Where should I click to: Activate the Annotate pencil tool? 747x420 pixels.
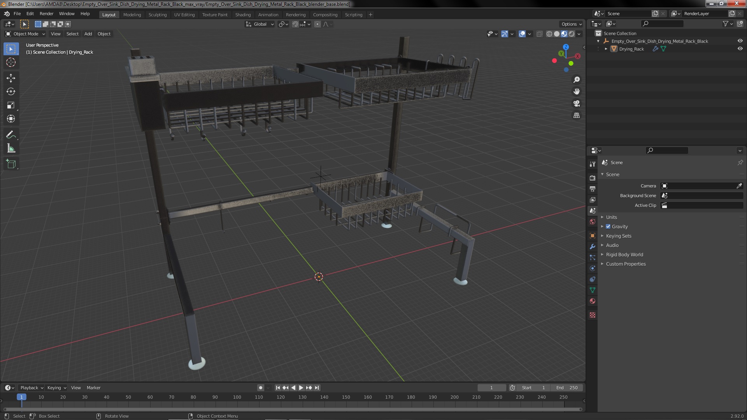tap(11, 135)
